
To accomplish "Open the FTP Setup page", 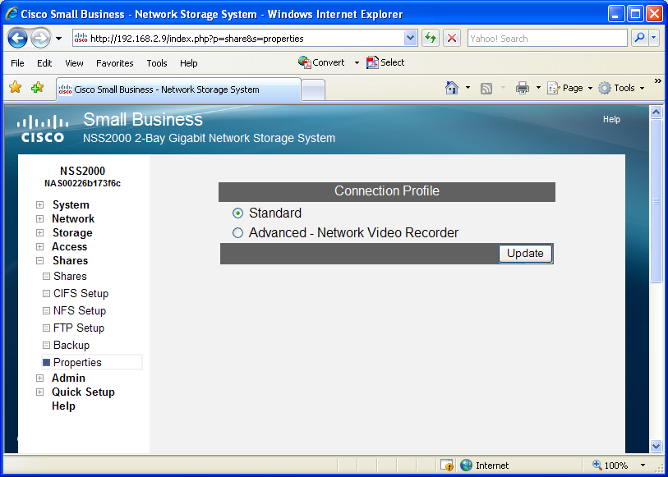I will click(79, 328).
